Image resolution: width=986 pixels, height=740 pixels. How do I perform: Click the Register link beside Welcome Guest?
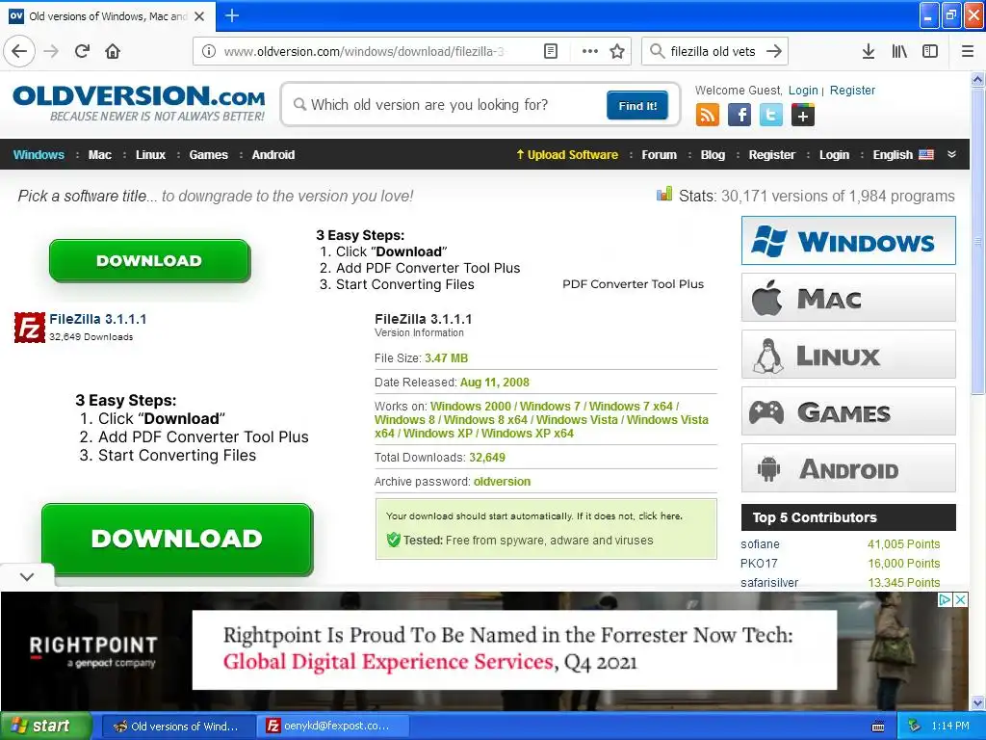point(852,90)
